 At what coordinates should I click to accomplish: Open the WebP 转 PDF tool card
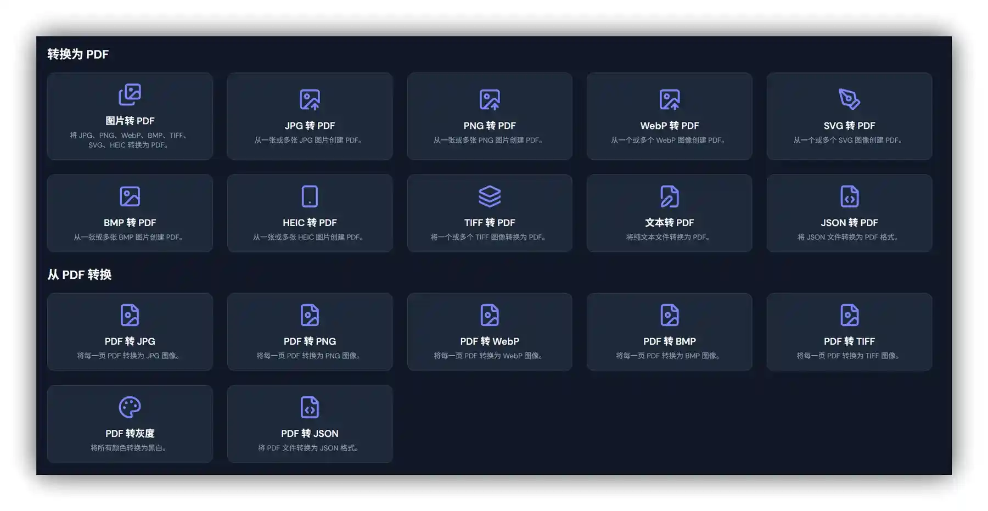pyautogui.click(x=669, y=116)
